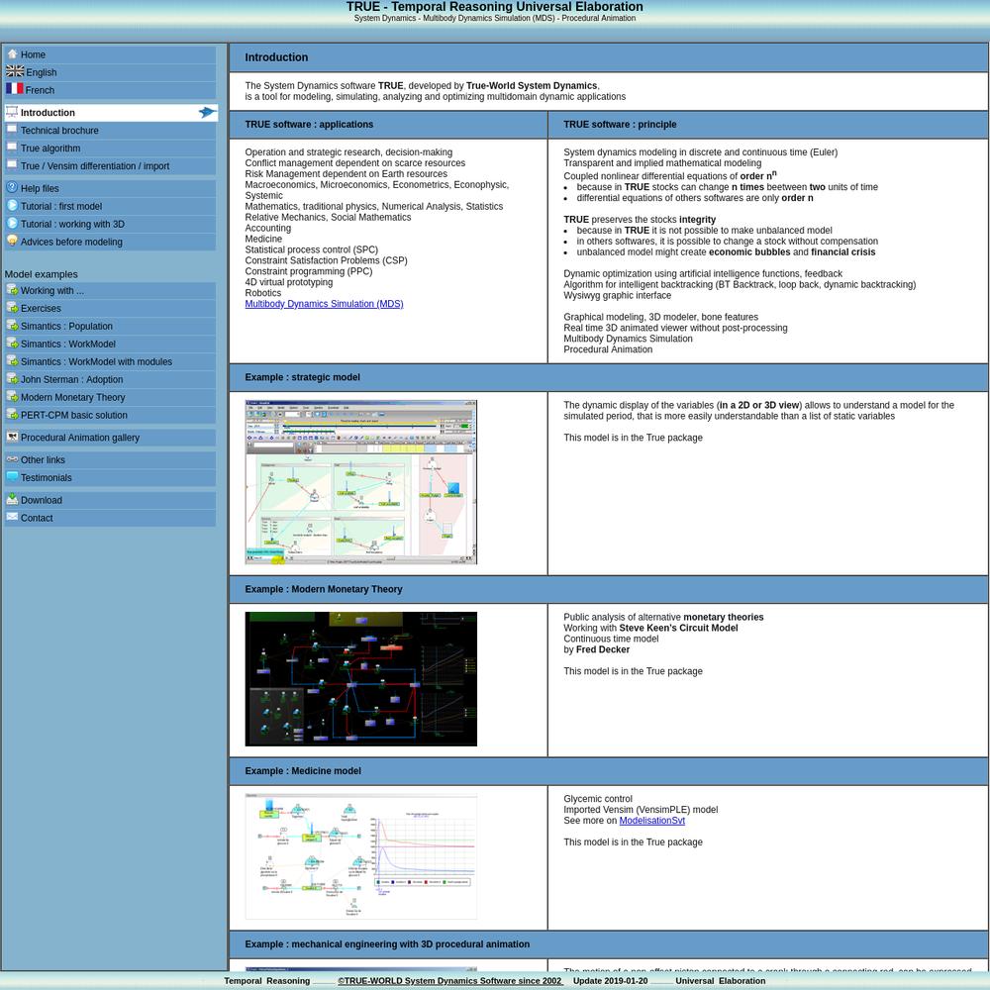This screenshot has width=990, height=990.
Task: Click the 'Working with Steve Keen's Circuit Model' line
Action: tap(650, 628)
